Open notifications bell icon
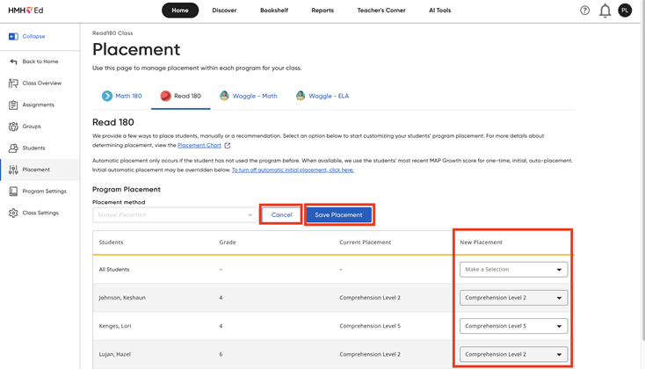 click(x=605, y=11)
